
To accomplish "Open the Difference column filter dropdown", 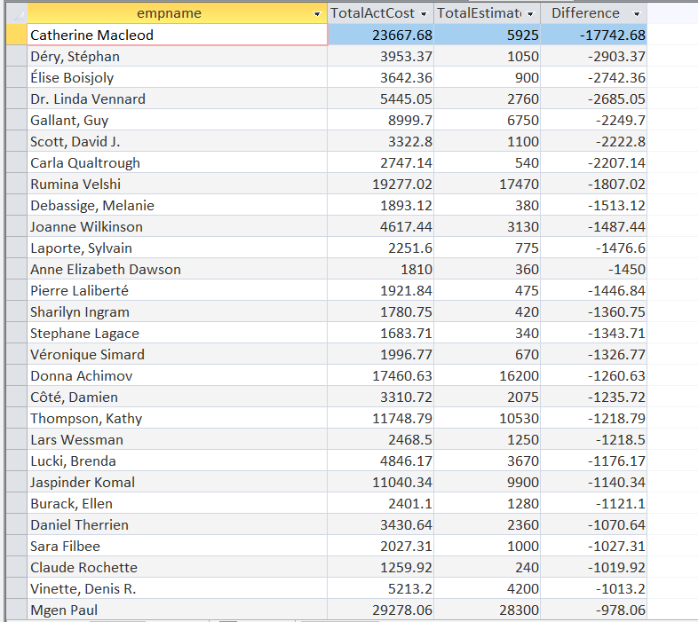I will (637, 14).
